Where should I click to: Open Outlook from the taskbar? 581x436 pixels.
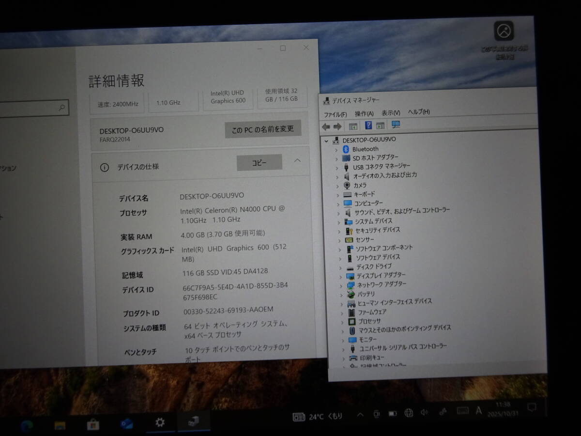pyautogui.click(x=127, y=424)
